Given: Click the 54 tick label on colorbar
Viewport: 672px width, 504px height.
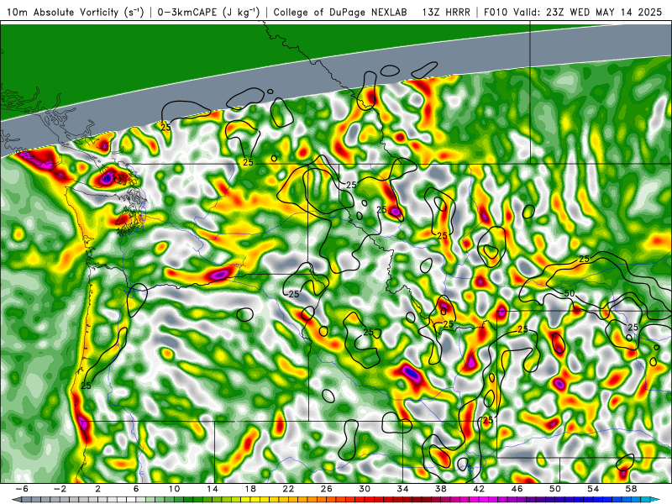Looking at the screenshot, I should coord(593,489).
